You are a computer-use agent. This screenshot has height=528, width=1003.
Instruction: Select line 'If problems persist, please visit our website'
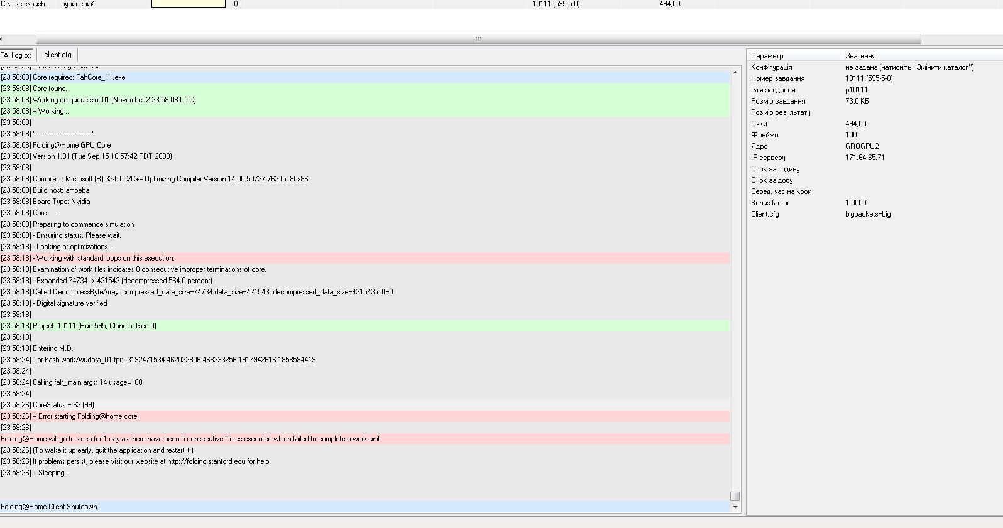(x=364, y=461)
